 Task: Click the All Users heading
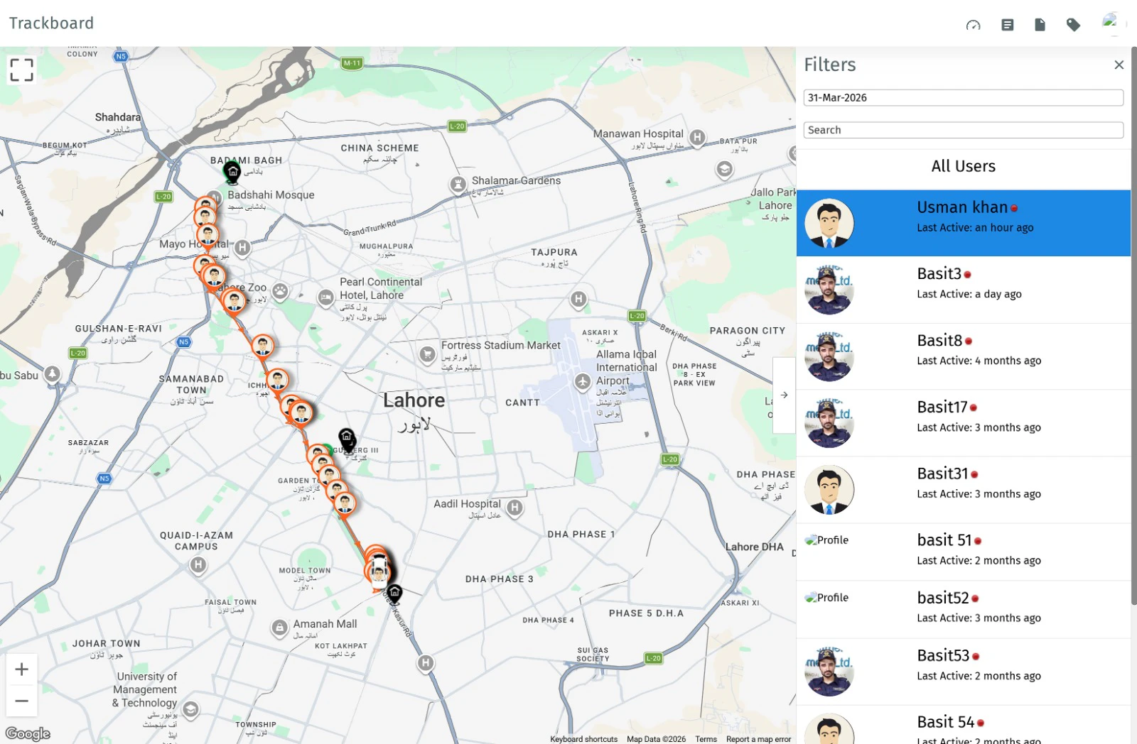click(963, 166)
